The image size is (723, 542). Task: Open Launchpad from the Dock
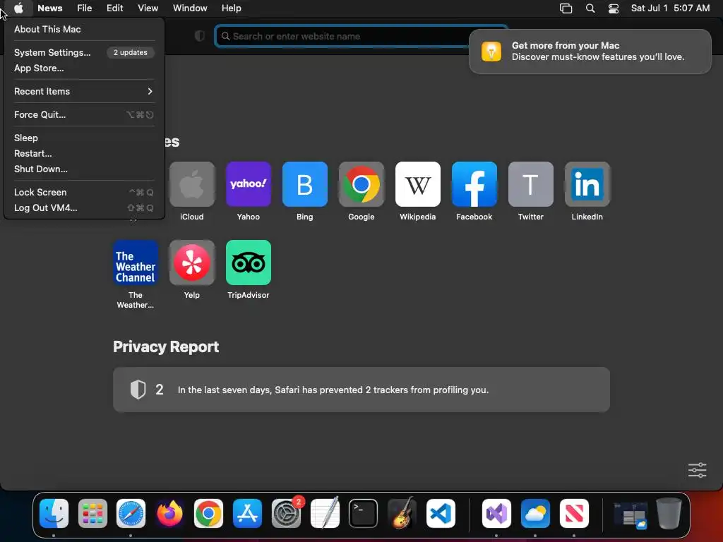coord(92,514)
